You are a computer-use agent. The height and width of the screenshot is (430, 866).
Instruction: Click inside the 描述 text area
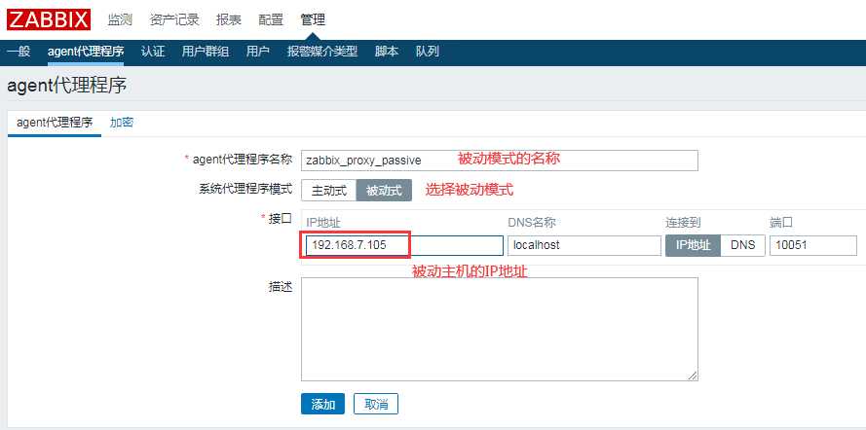click(x=500, y=329)
